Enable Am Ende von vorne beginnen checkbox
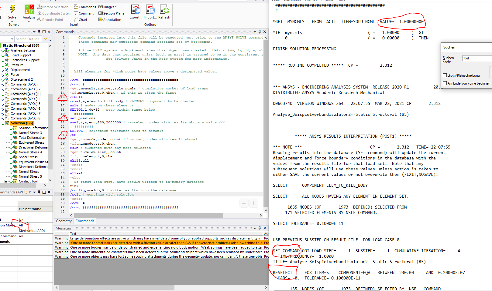 445,83
